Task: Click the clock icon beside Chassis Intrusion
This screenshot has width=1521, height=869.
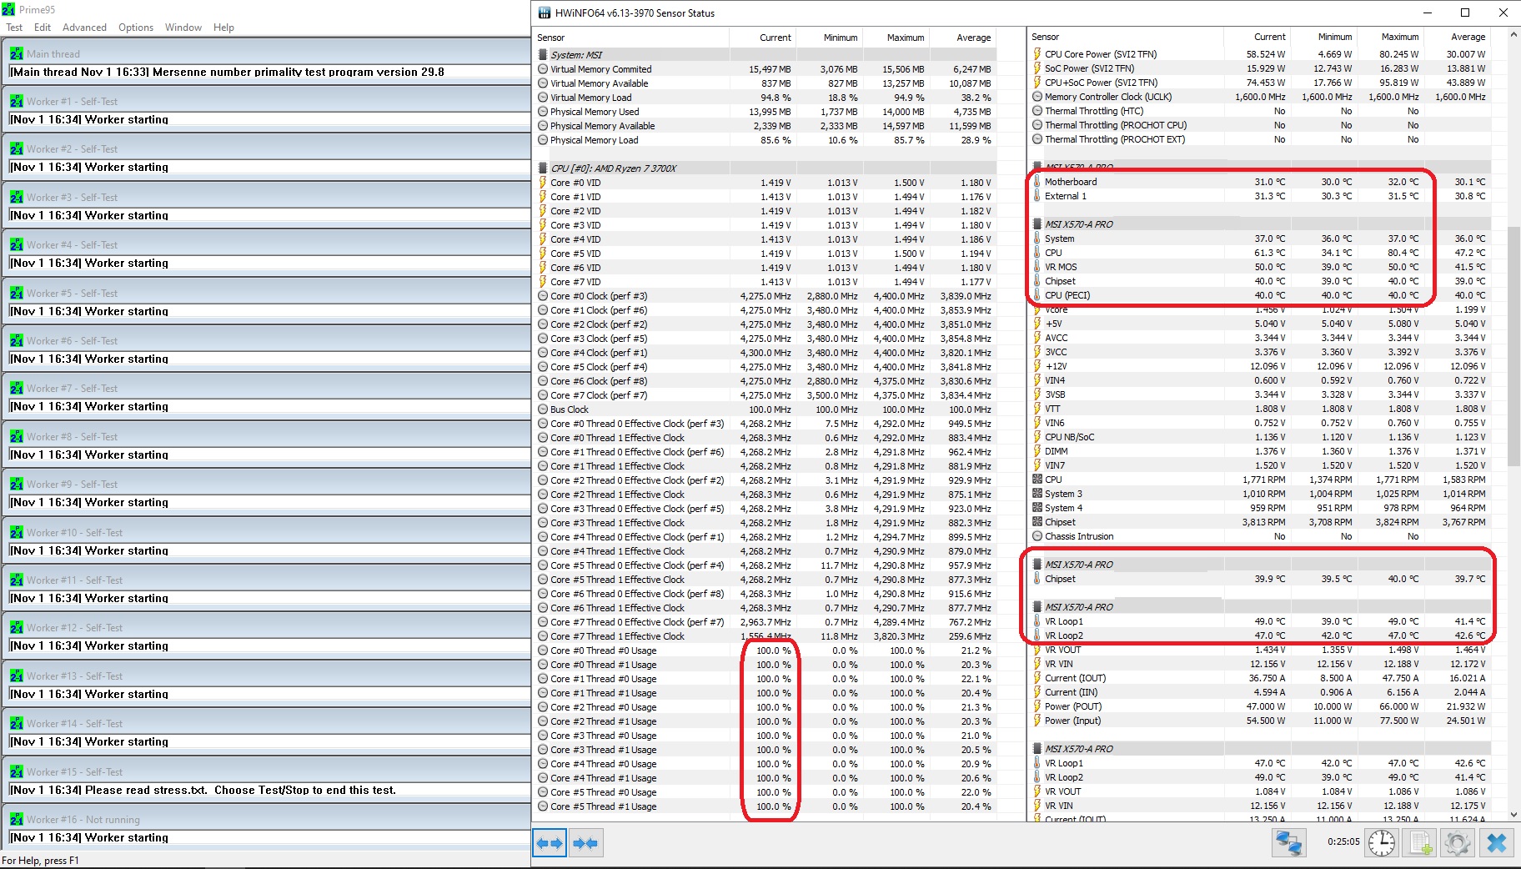Action: tap(1037, 536)
